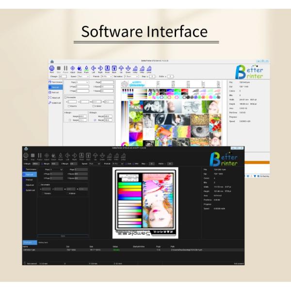Screen dimensions: 291x291
Task: Click Flush icon in light window toolbar
Action: point(86,68)
